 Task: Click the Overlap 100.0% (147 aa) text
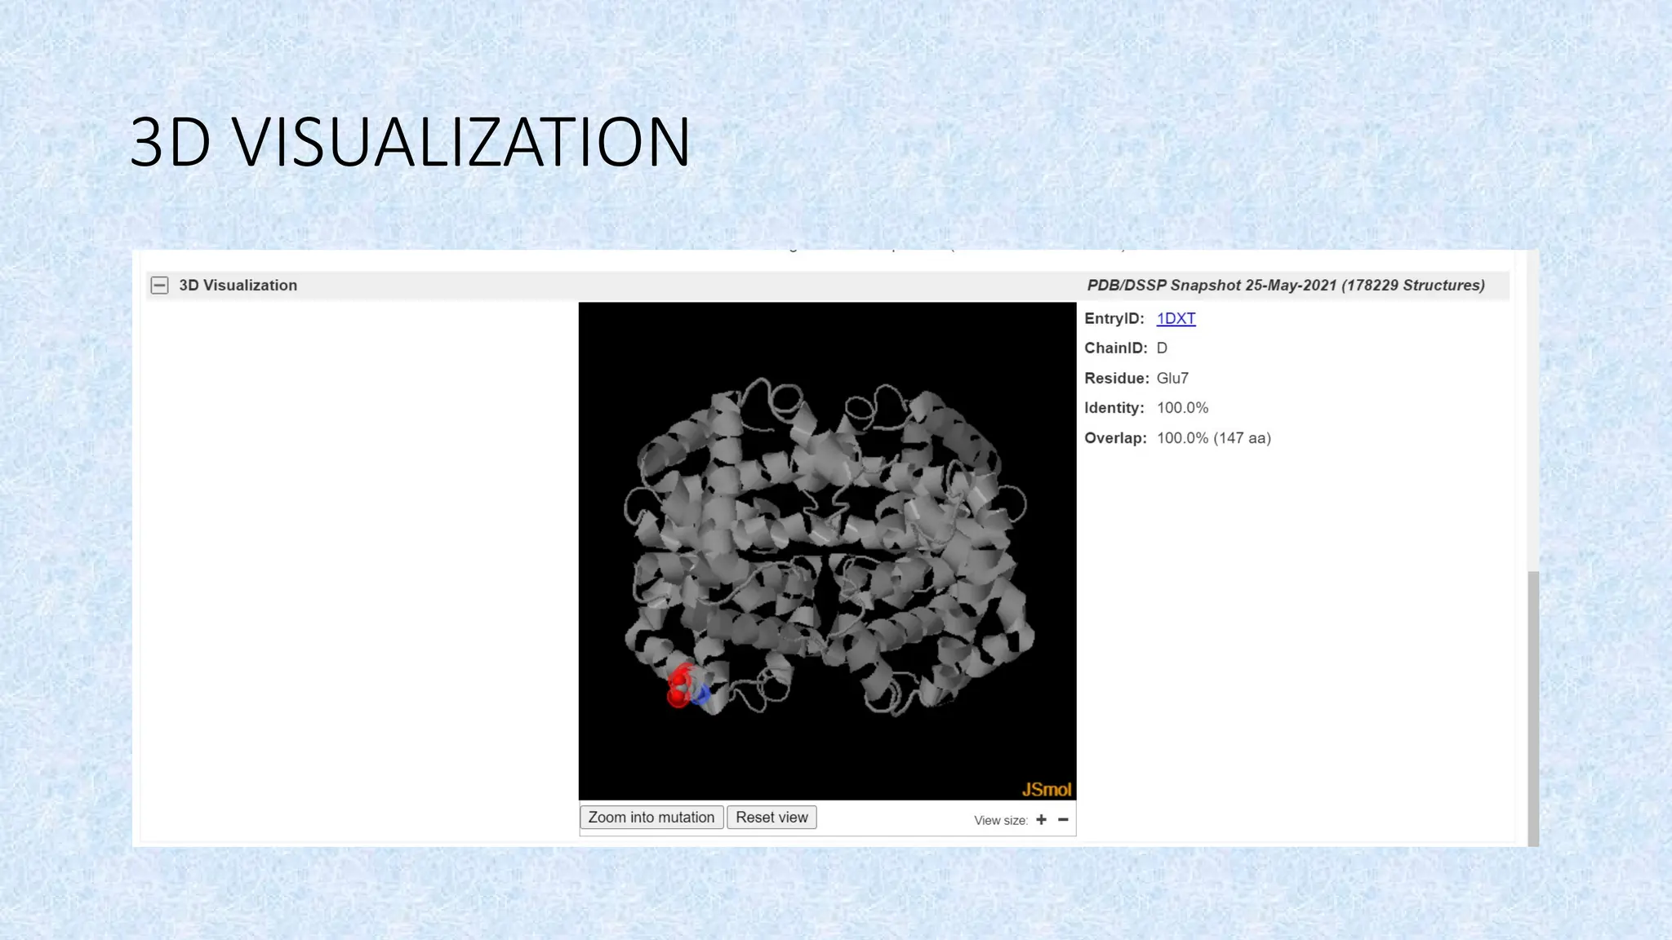point(1213,438)
